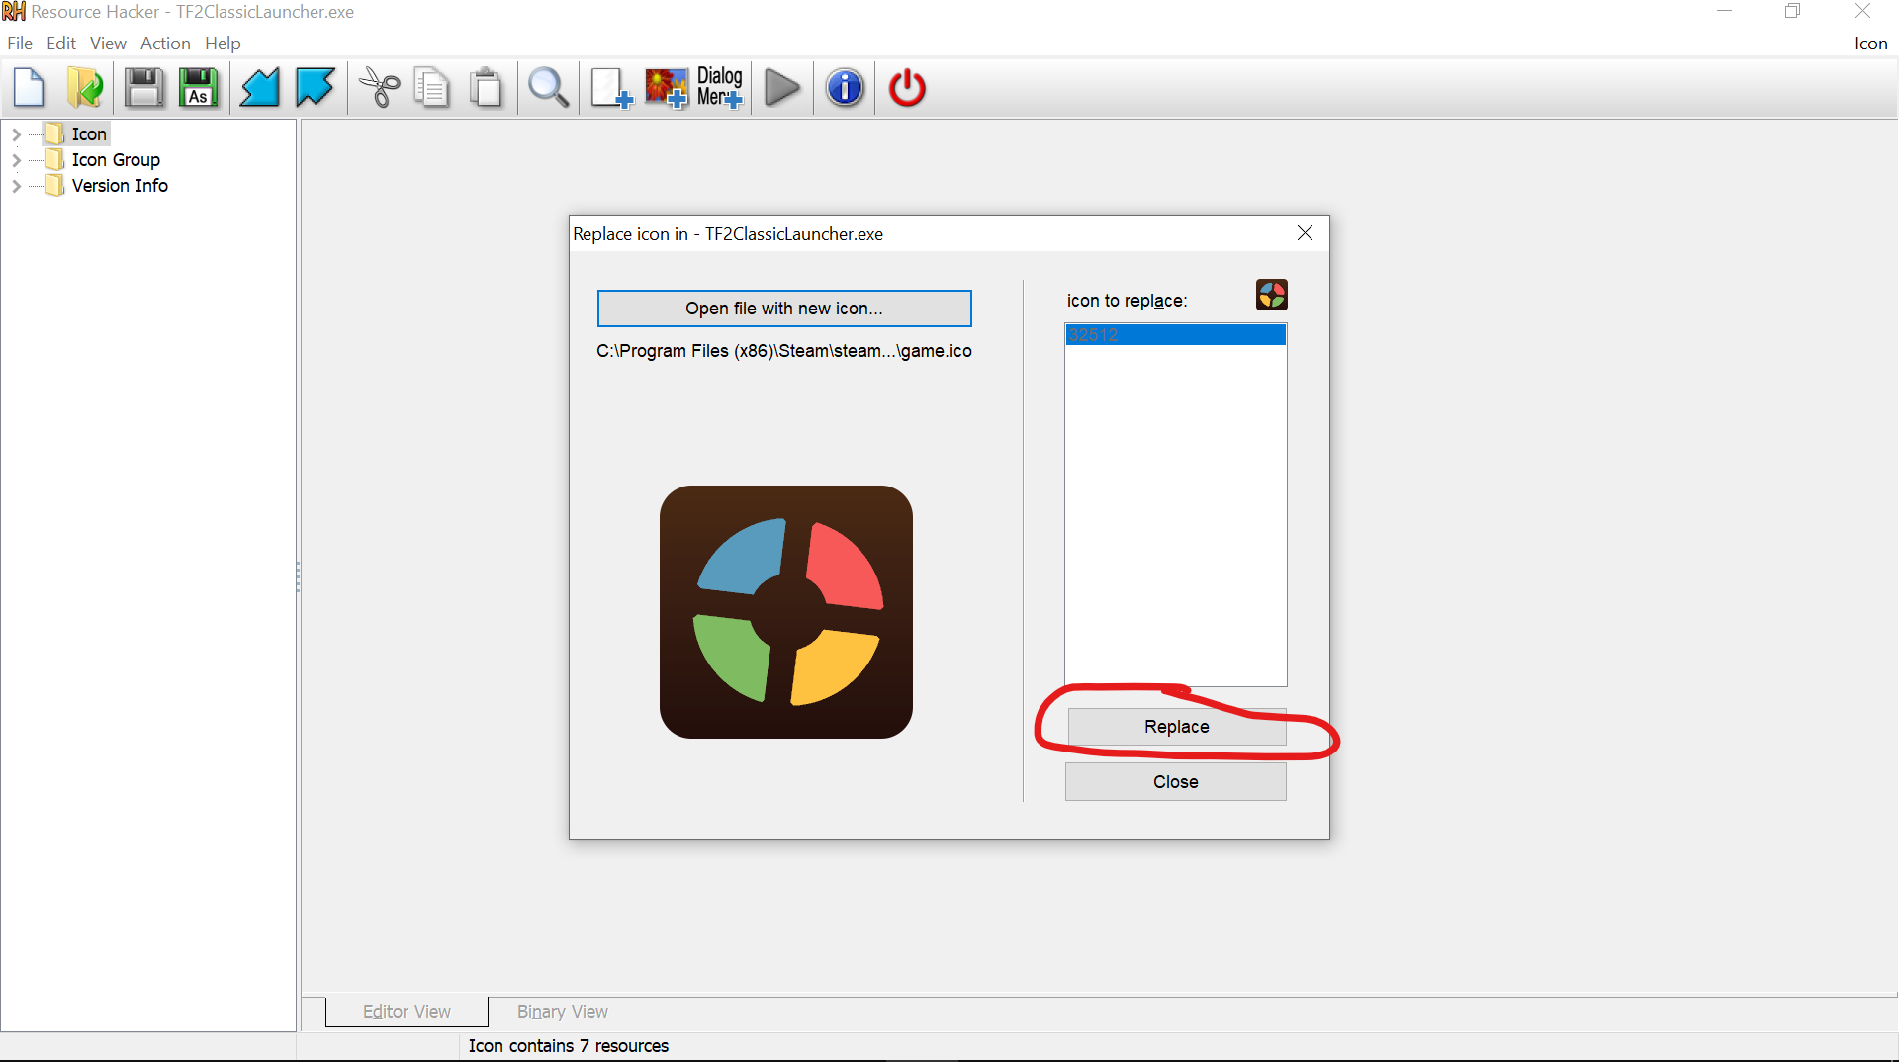Open the Edit menu

point(61,44)
